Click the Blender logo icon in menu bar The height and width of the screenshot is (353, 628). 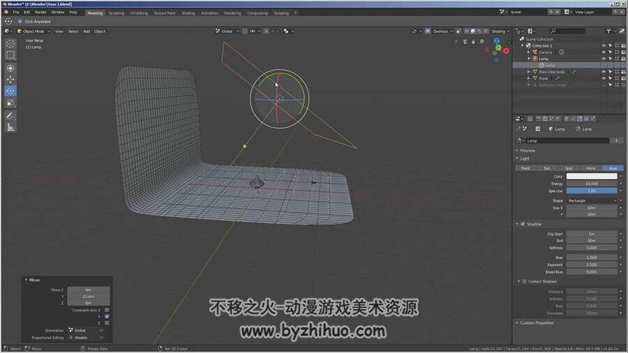click(x=6, y=12)
